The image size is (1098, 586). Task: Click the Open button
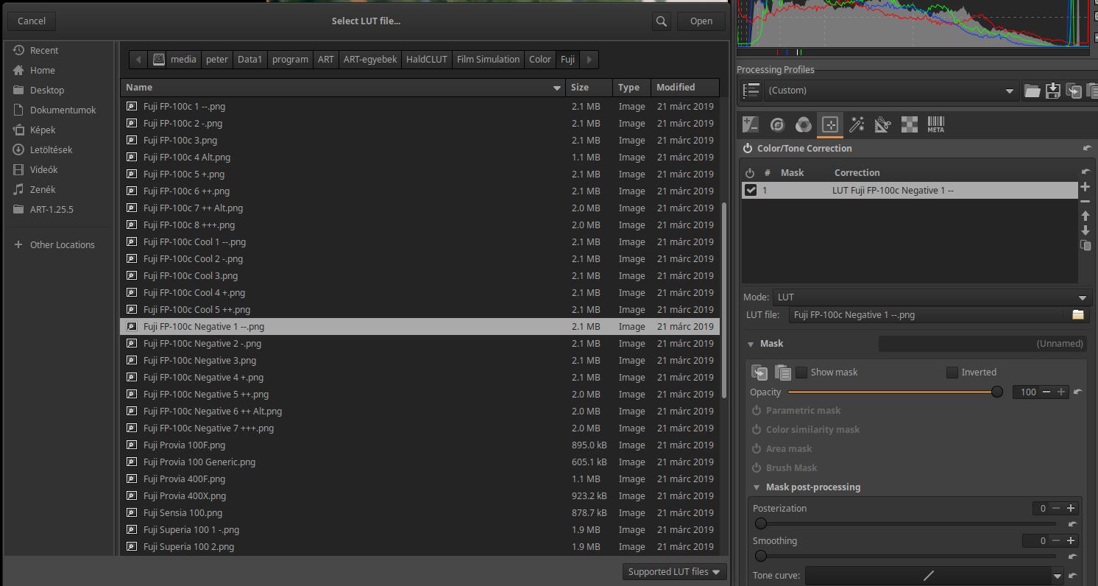(x=701, y=21)
